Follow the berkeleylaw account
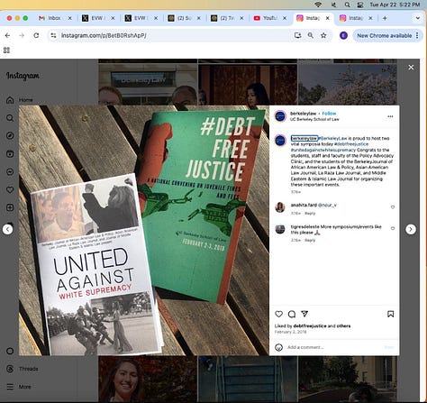 [329, 114]
